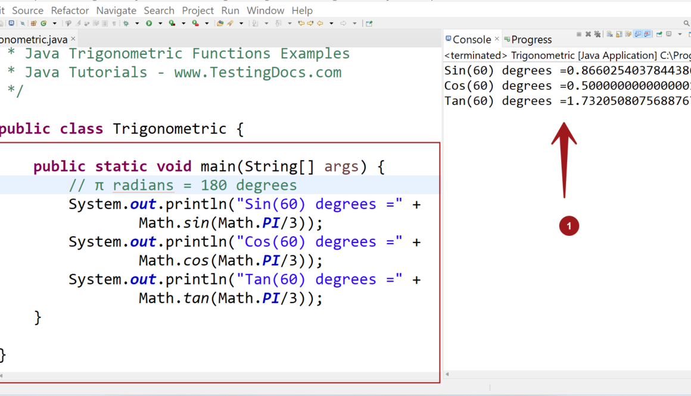The image size is (691, 396).
Task: Toggle Show Console on standard error change
Action: tap(648, 35)
